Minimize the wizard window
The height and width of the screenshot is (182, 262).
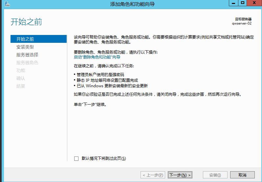[233, 3]
